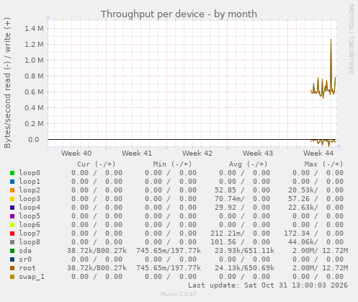
Task: Click the 0.2 M y-axis label
Action: coord(34,124)
